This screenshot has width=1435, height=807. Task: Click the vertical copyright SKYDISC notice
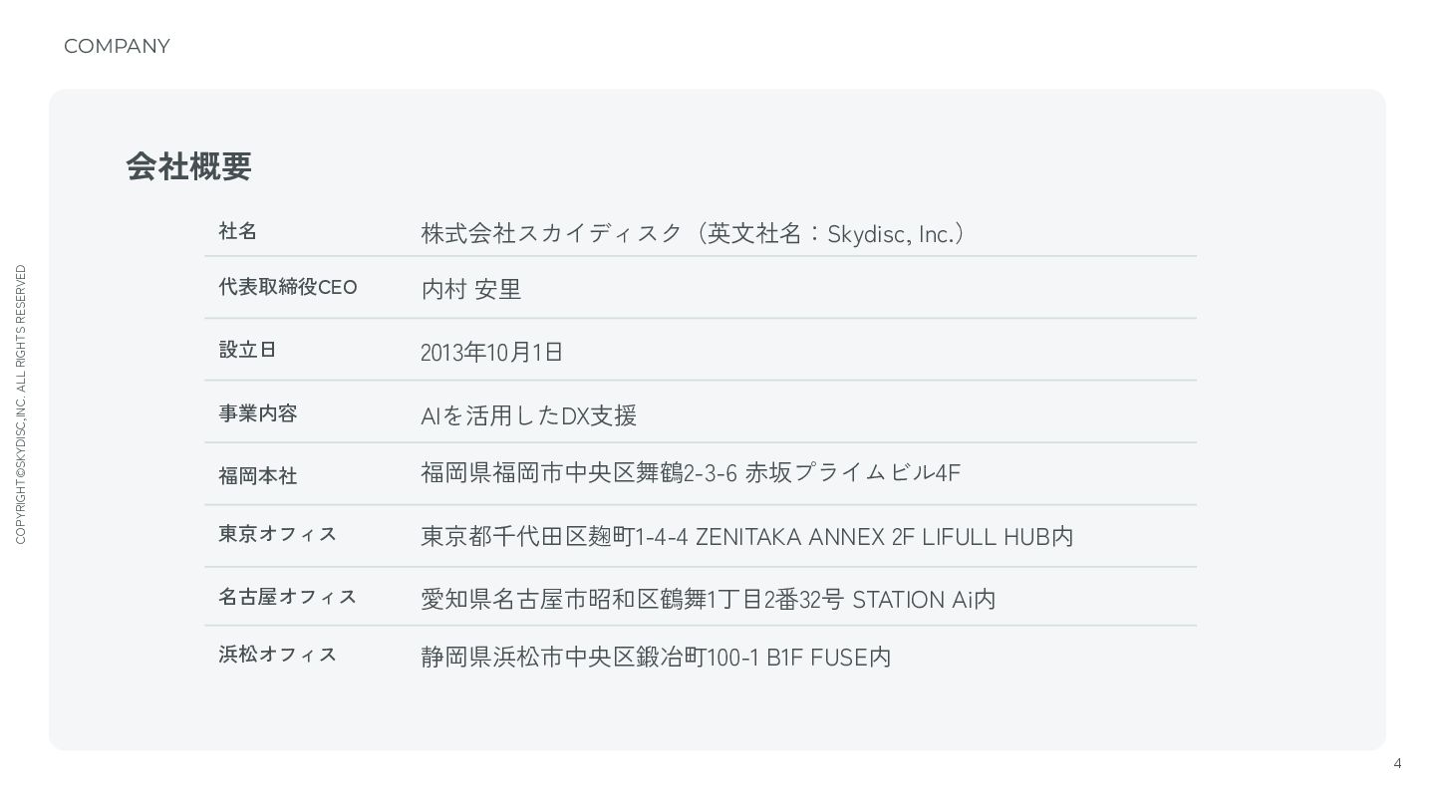pyautogui.click(x=21, y=403)
